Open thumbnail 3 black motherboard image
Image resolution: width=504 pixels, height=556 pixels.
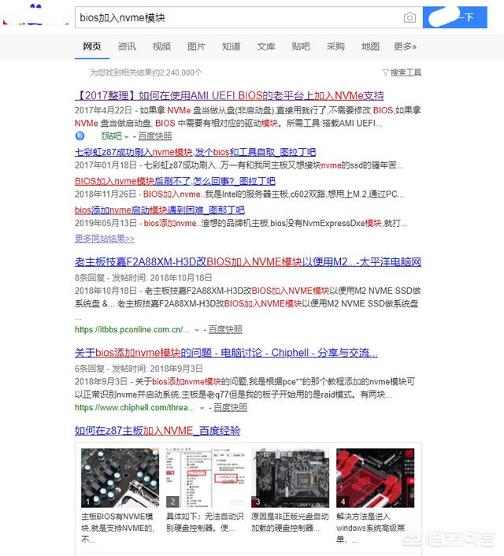[x=290, y=477]
